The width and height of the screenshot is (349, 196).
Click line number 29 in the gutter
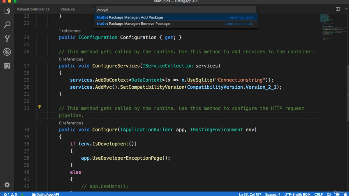click(27, 80)
